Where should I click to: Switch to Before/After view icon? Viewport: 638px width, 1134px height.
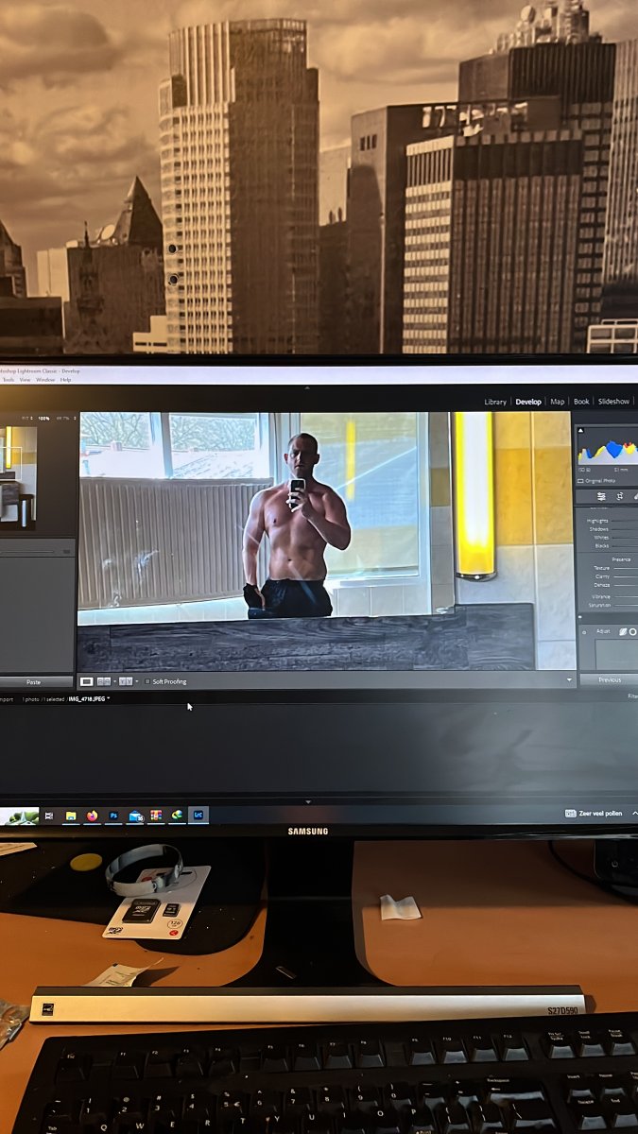click(125, 681)
